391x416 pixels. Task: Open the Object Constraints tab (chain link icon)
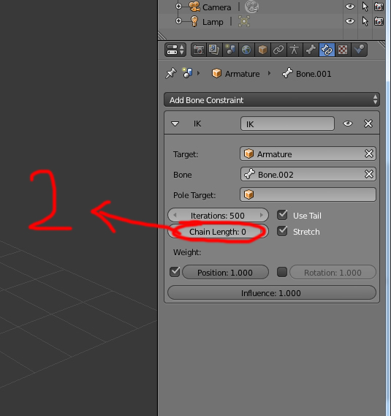pyautogui.click(x=278, y=50)
